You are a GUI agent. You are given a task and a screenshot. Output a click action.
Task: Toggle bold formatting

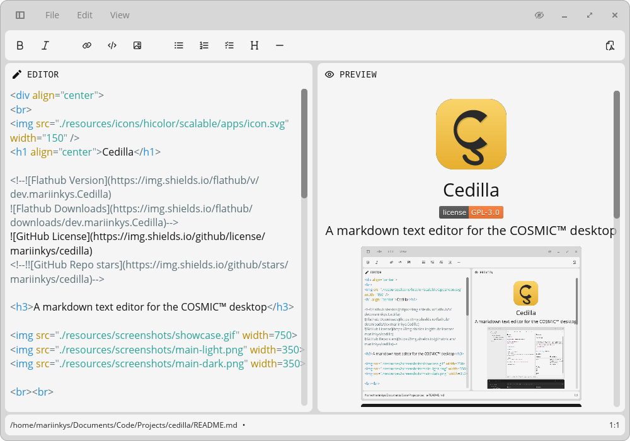(20, 45)
